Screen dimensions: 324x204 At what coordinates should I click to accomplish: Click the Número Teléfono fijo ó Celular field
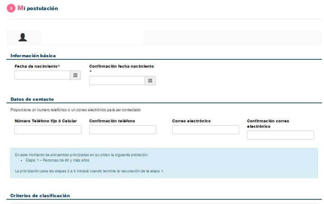tap(48, 130)
